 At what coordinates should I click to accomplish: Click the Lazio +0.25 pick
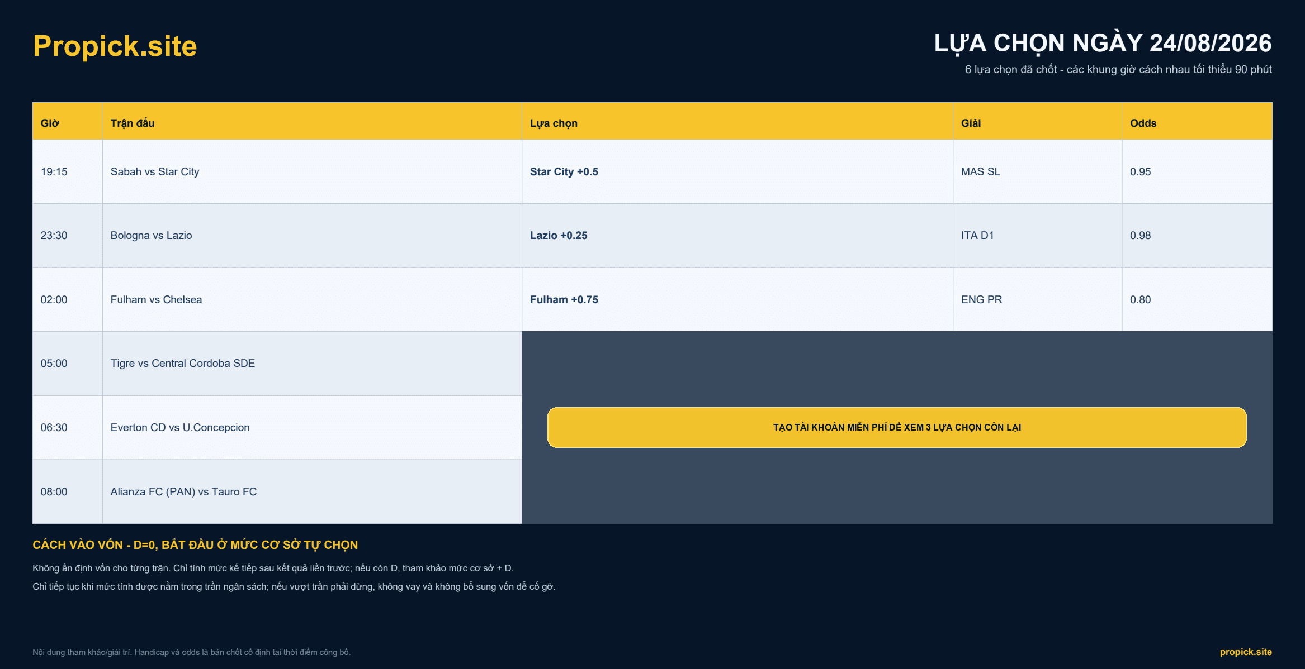(559, 235)
